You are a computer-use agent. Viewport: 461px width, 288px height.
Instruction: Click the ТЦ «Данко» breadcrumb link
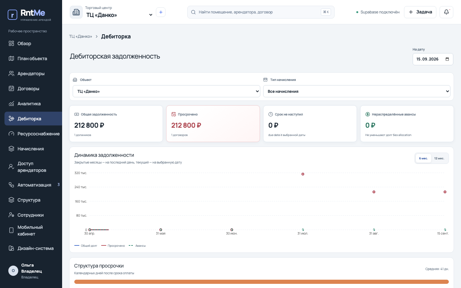(x=81, y=36)
